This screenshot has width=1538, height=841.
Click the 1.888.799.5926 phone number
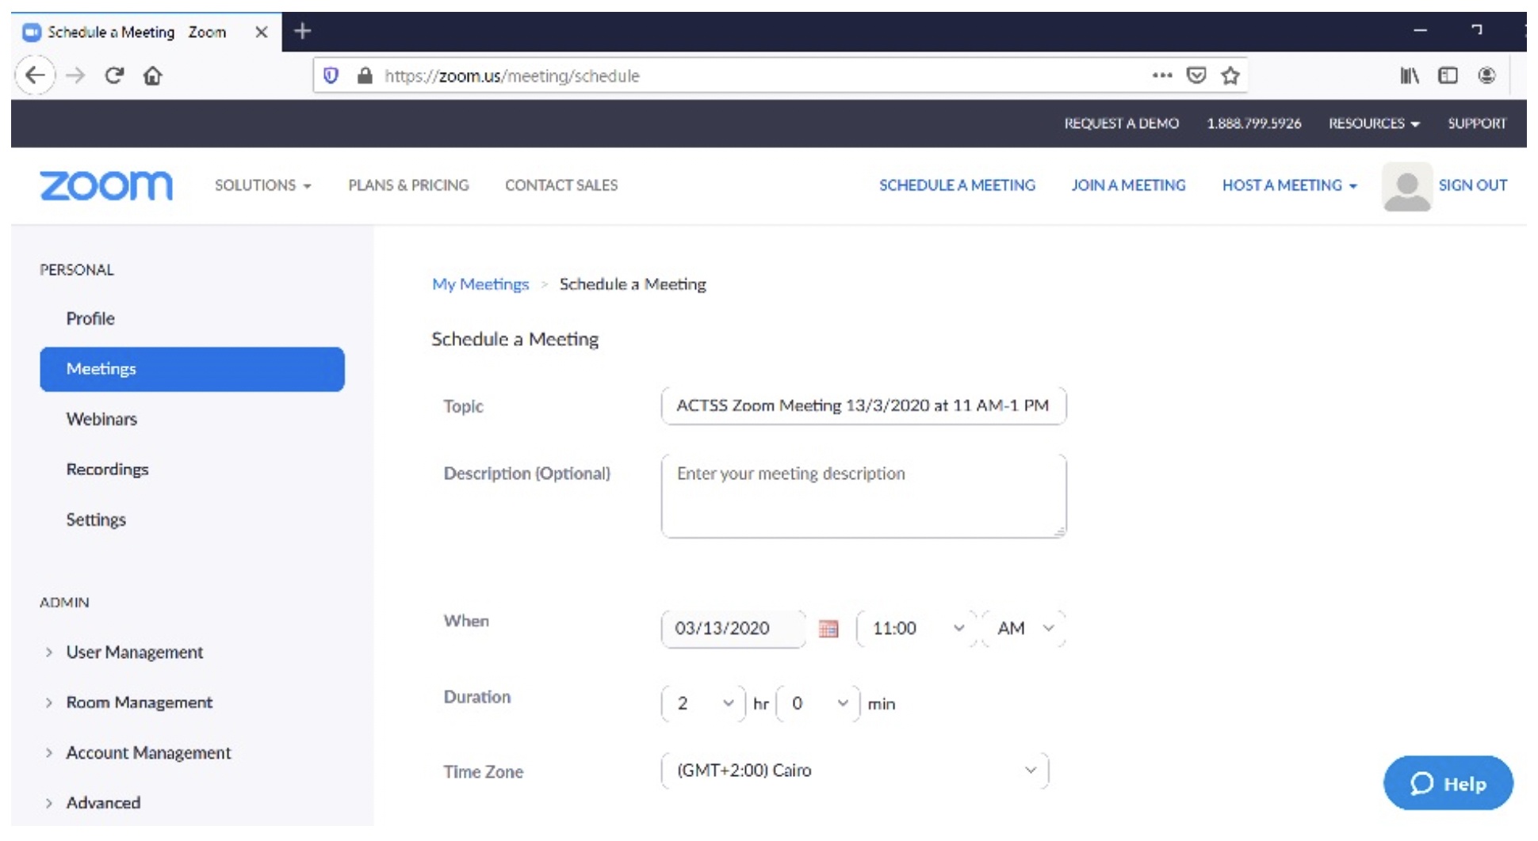1254,124
